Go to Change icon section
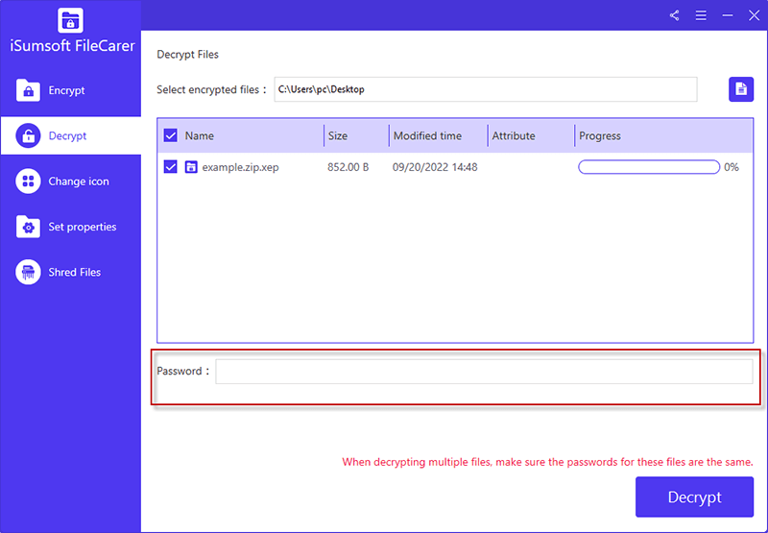Image resolution: width=768 pixels, height=533 pixels. (x=70, y=182)
